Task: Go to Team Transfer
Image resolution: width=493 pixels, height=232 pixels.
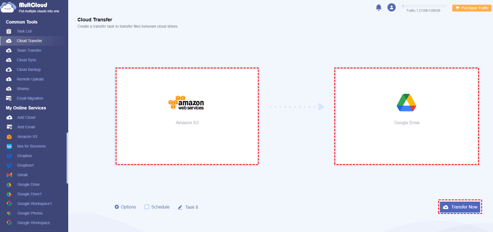Action: click(29, 50)
